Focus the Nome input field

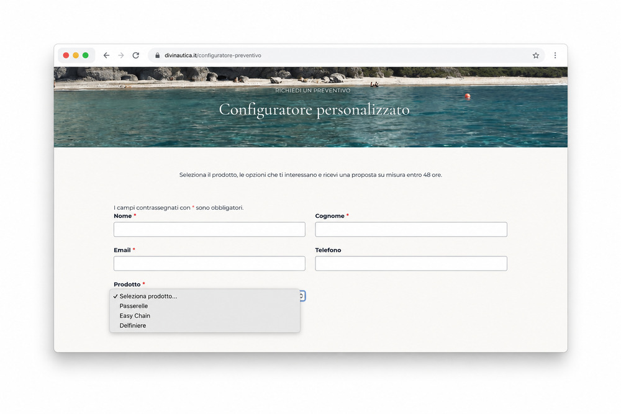[209, 230]
